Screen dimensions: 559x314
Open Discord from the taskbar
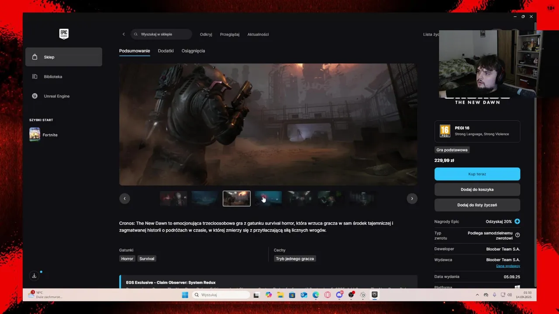339,295
